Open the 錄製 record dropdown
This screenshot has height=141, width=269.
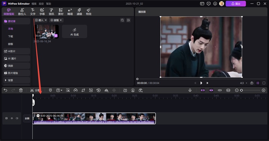pos(56,20)
